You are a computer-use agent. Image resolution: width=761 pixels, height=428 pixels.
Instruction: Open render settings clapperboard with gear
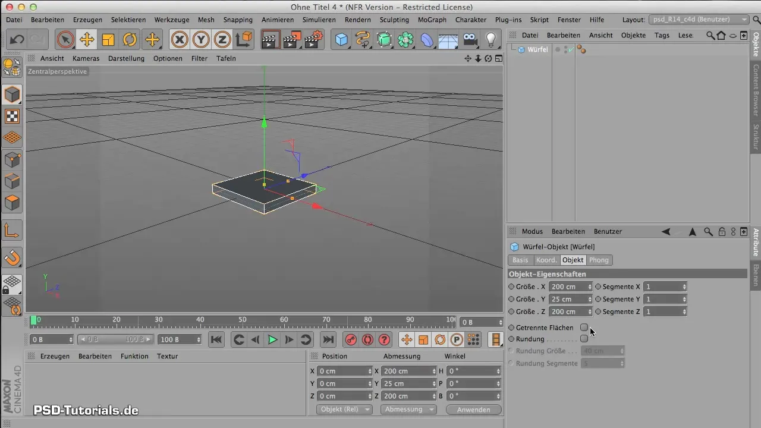pyautogui.click(x=313, y=40)
